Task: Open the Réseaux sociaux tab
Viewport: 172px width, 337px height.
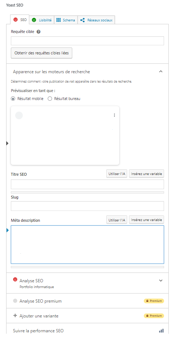Action: pyautogui.click(x=96, y=20)
